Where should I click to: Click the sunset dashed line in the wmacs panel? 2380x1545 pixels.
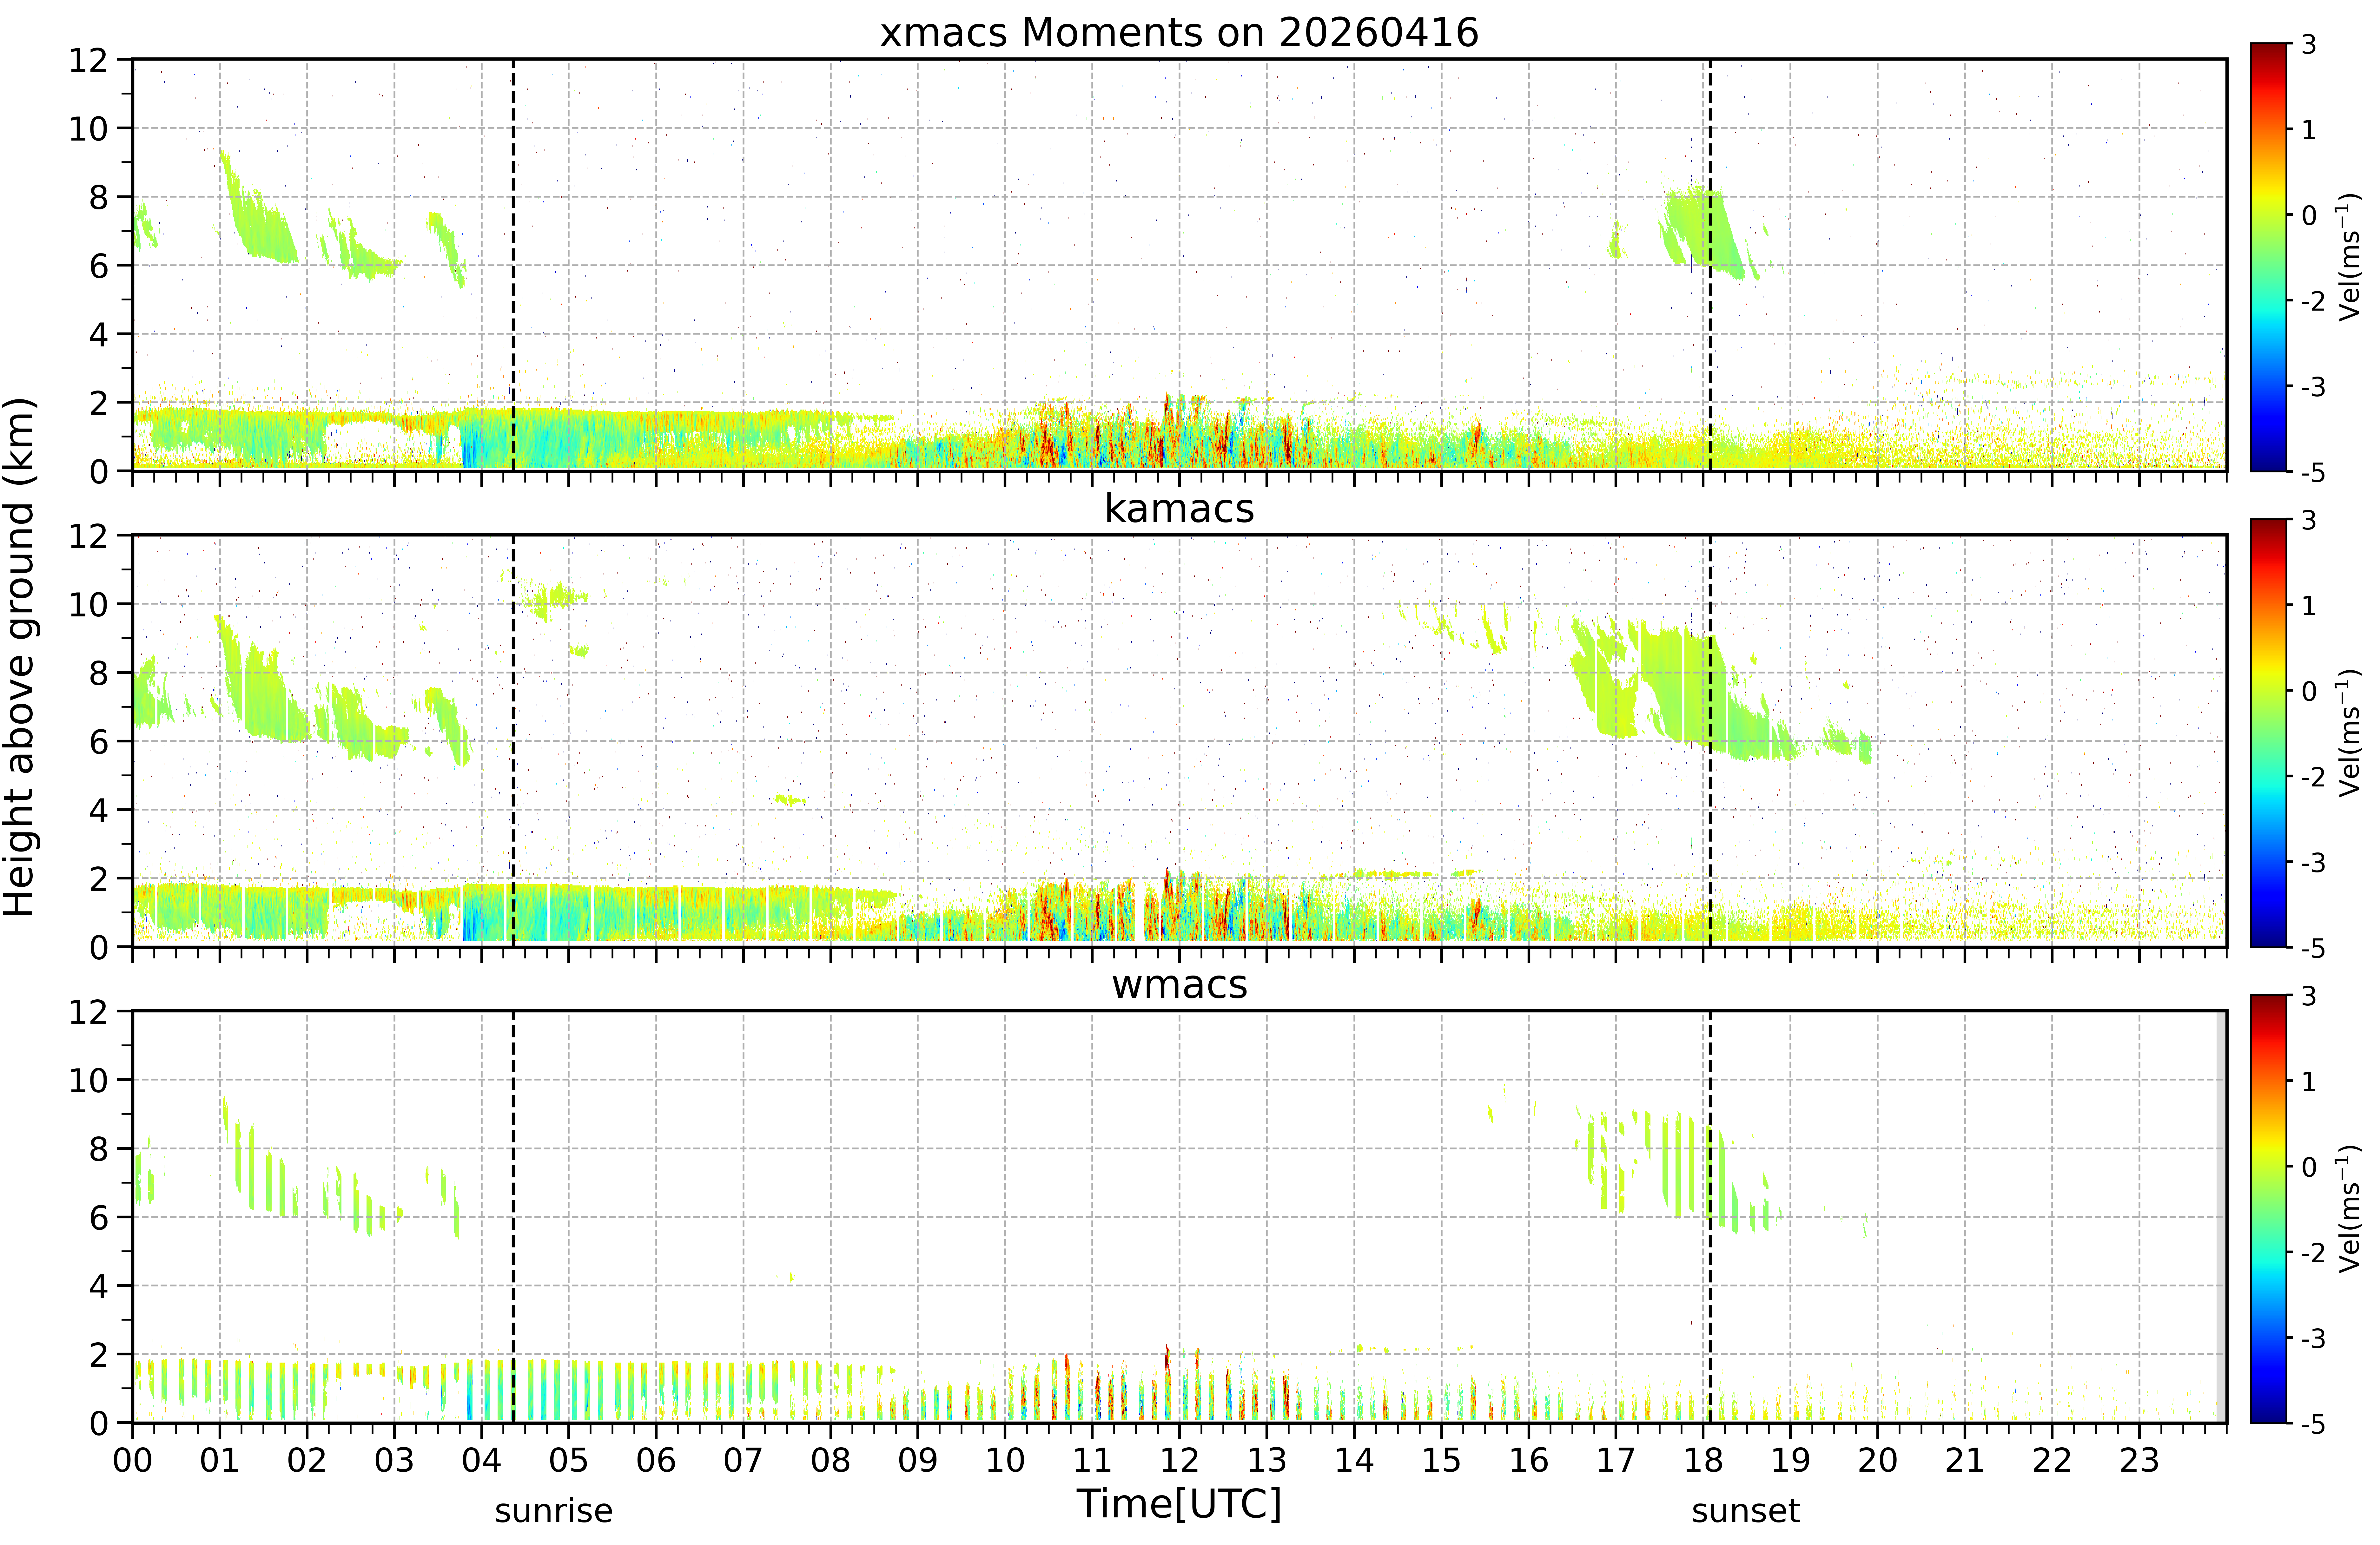pyautogui.click(x=1710, y=1217)
